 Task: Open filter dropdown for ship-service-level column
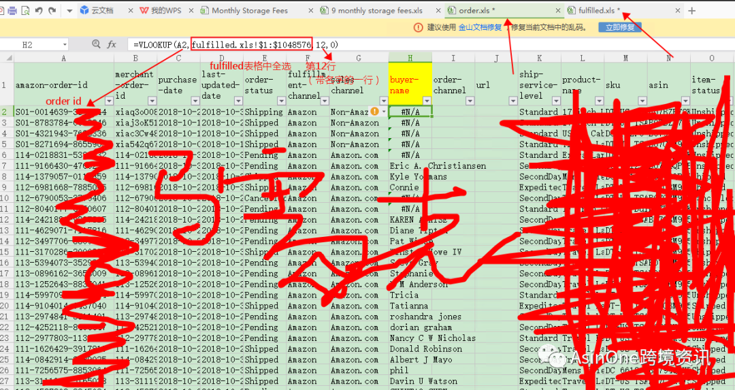point(556,101)
